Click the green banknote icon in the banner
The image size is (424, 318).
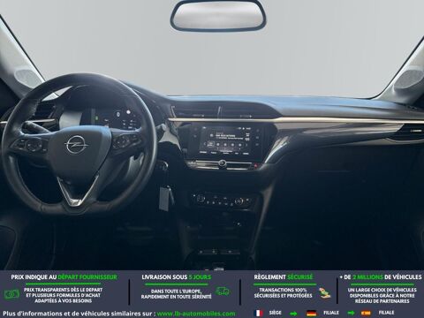pyautogui.click(x=11, y=294)
